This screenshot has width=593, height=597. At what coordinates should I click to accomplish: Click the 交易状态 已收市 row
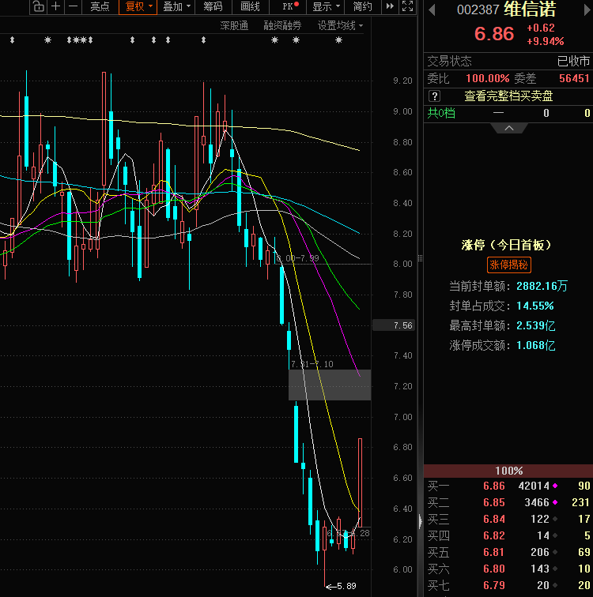point(508,61)
